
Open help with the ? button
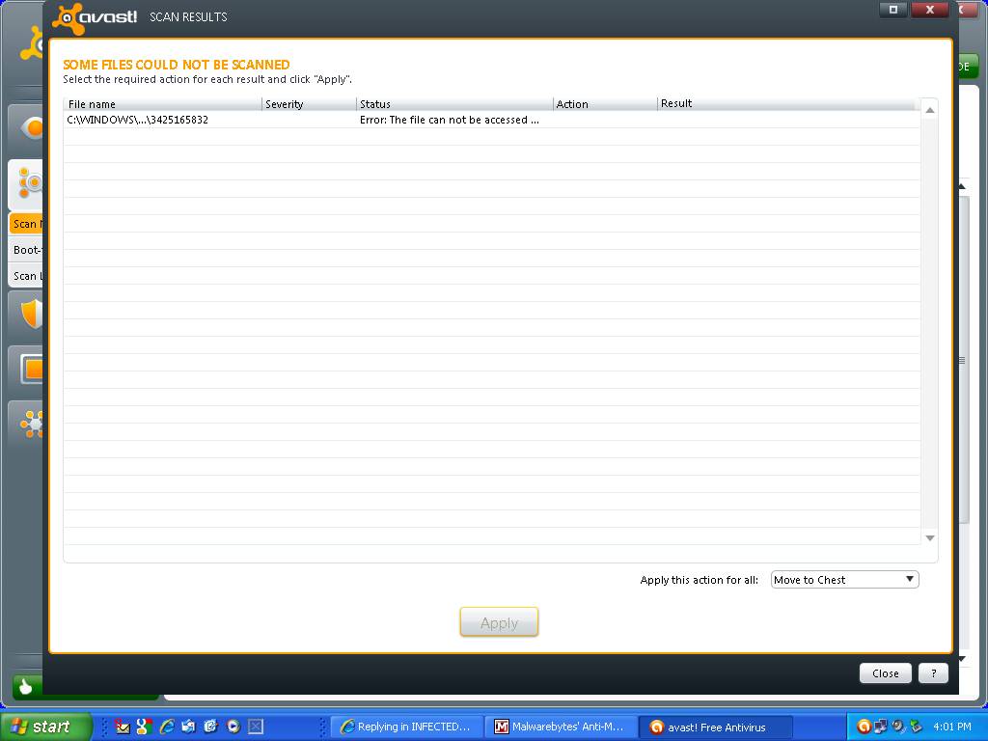[x=933, y=673]
